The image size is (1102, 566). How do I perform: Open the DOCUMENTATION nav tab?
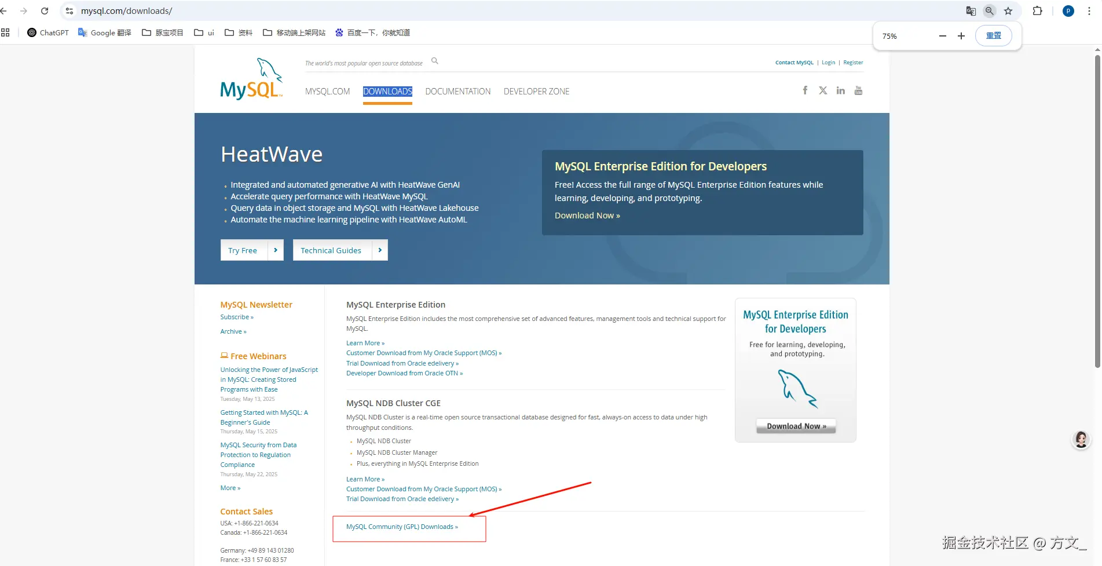pos(458,92)
